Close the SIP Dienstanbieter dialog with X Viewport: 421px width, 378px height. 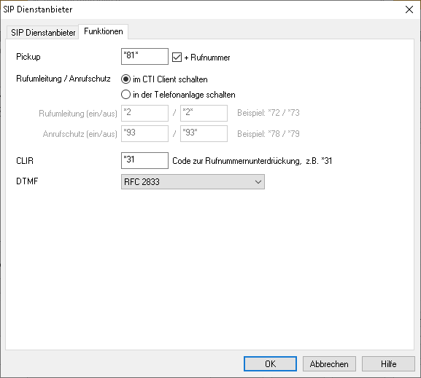pyautogui.click(x=409, y=9)
